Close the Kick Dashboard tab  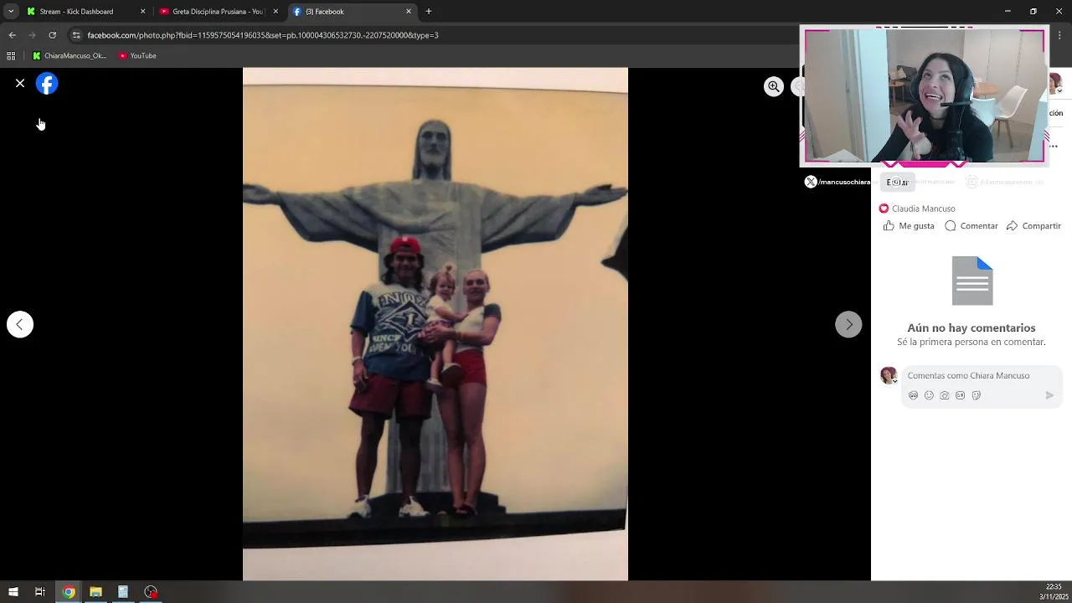coord(142,12)
